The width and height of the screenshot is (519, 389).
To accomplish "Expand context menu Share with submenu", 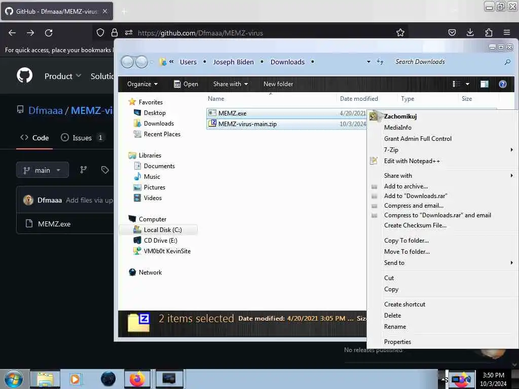I will click(443, 176).
